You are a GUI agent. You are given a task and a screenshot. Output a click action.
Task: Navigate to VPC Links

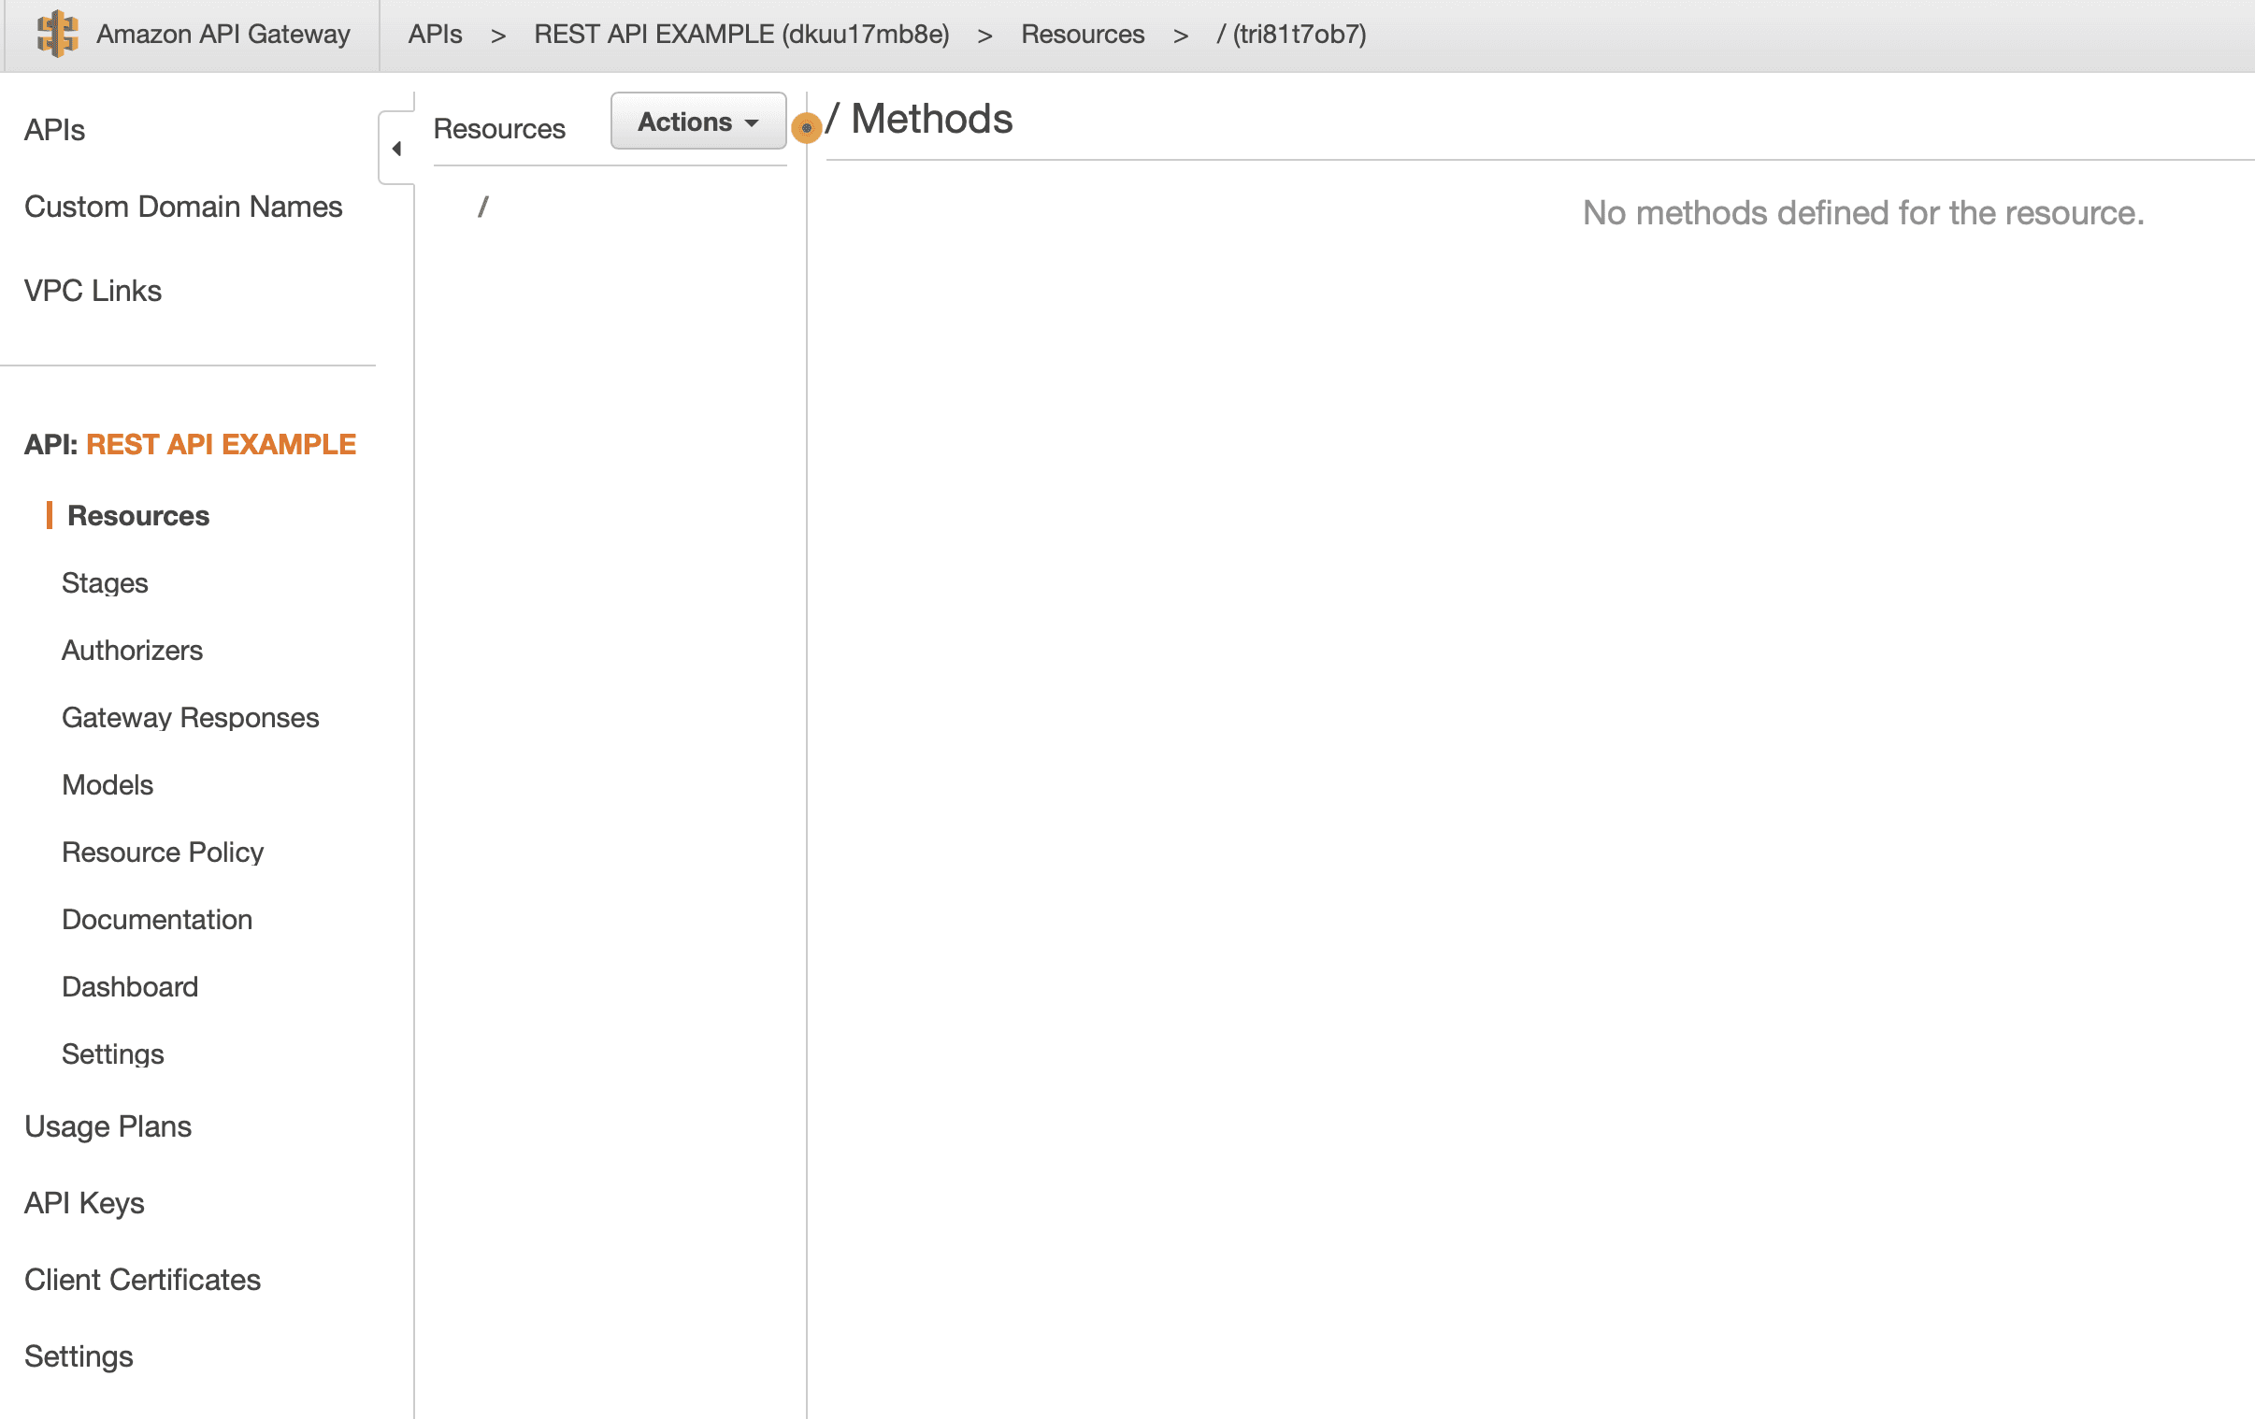93,292
